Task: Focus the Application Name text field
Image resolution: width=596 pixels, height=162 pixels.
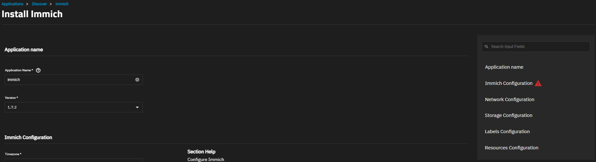Action: click(68, 80)
